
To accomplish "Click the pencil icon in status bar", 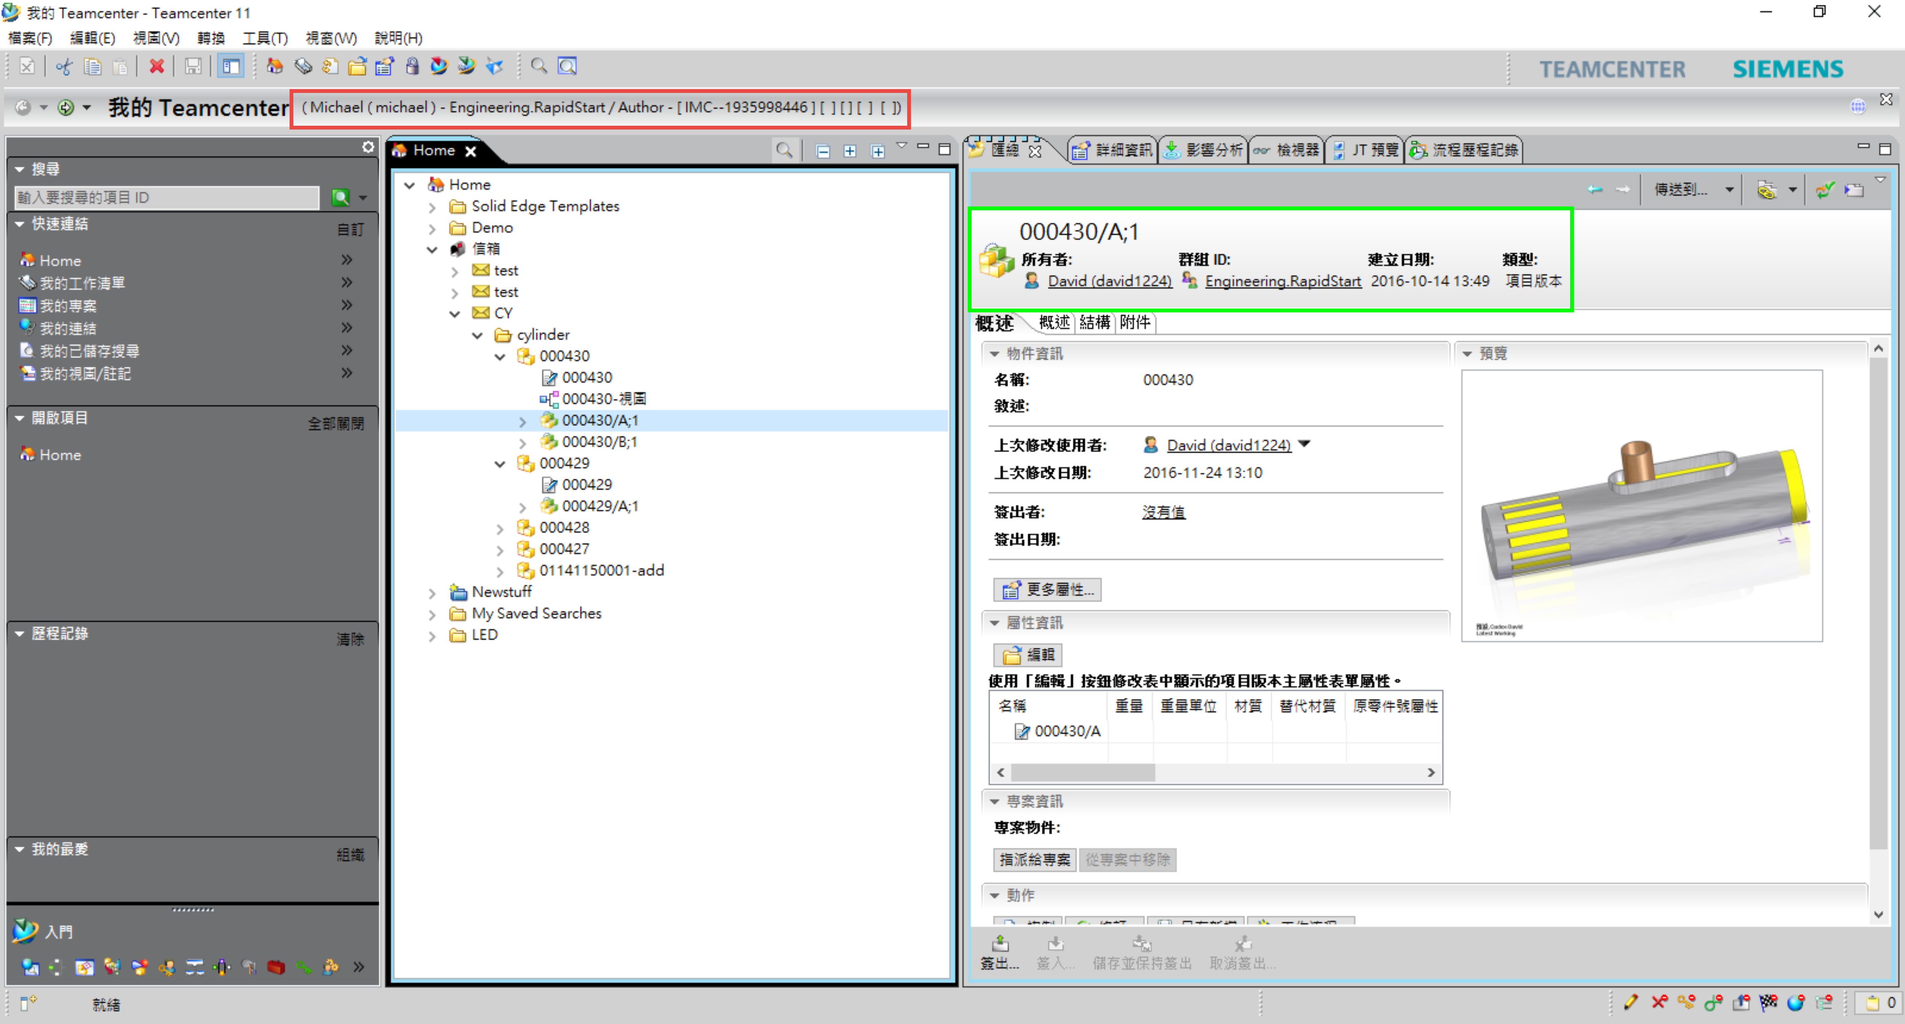I will (1630, 1003).
